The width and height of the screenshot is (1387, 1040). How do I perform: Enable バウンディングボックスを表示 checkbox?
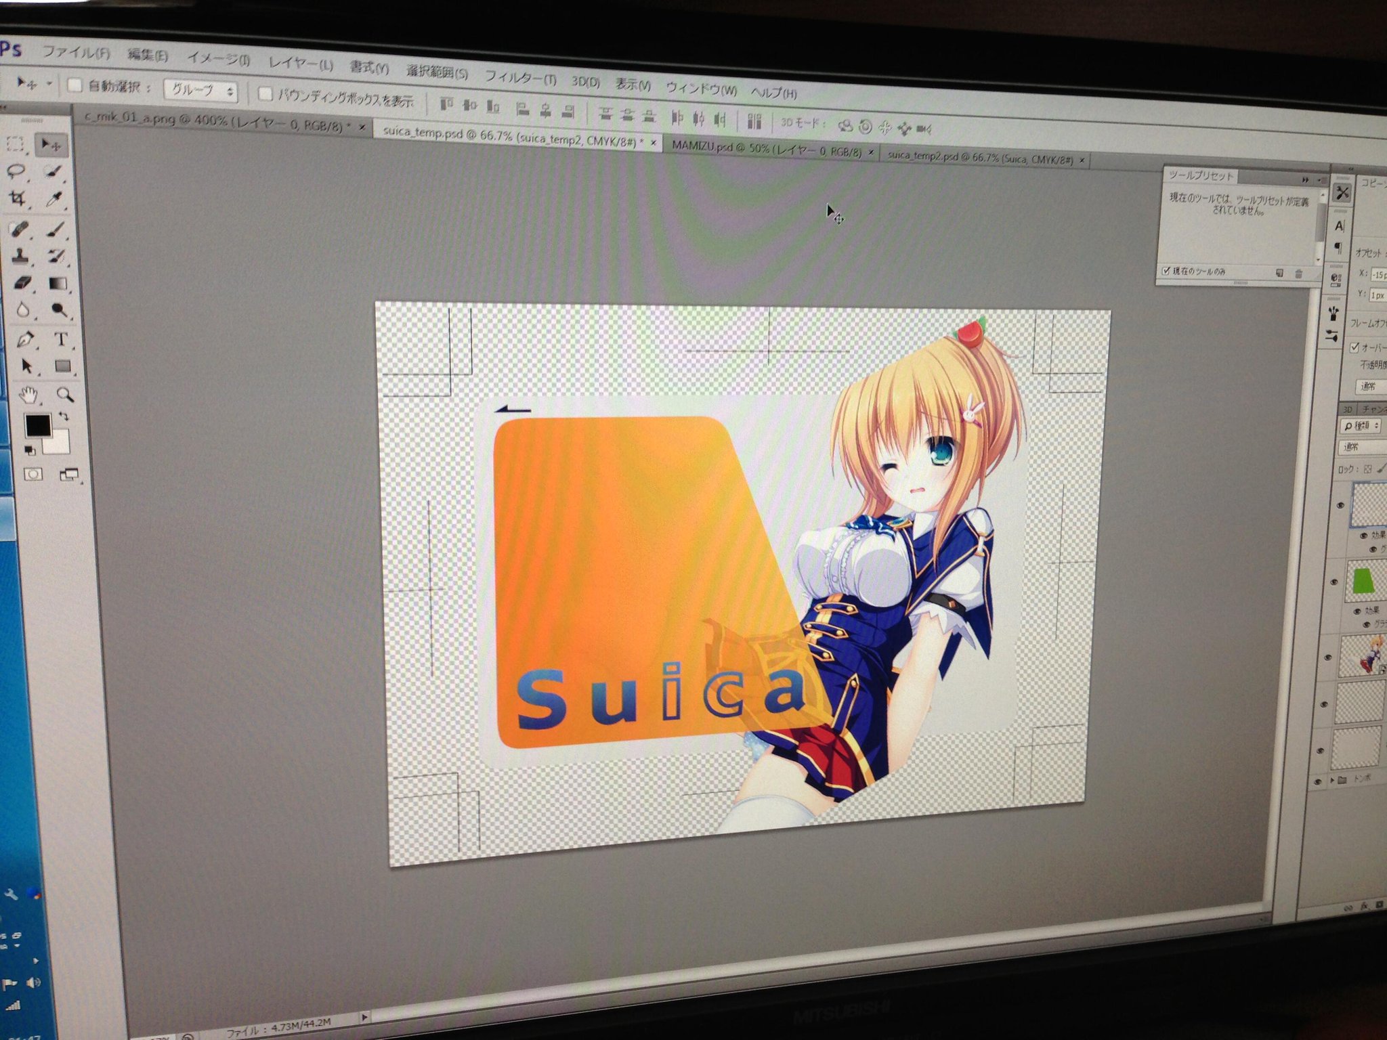click(x=265, y=94)
